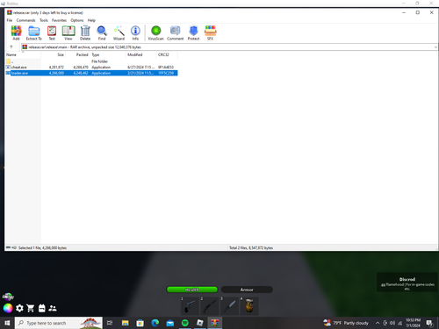Open the Comment tool
Viewport: 439px width, 329px height.
click(x=176, y=32)
